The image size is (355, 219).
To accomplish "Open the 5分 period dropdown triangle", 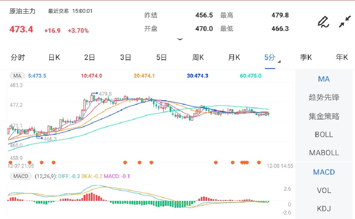I will 279,61.
